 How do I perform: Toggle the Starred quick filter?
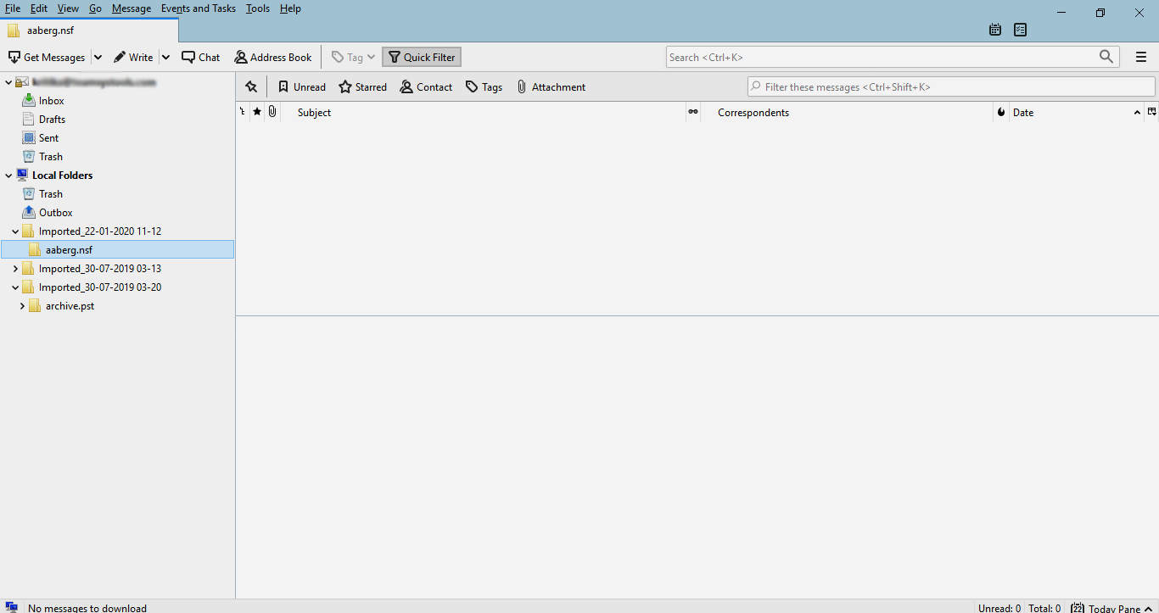pyautogui.click(x=362, y=86)
